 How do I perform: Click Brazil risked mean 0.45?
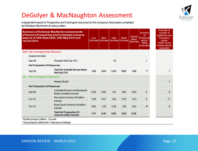pyautogui.click(x=134, y=106)
